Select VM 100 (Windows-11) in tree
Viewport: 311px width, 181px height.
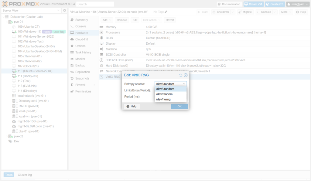click(x=29, y=32)
